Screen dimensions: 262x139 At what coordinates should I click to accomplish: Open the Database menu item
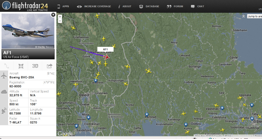(149, 6)
